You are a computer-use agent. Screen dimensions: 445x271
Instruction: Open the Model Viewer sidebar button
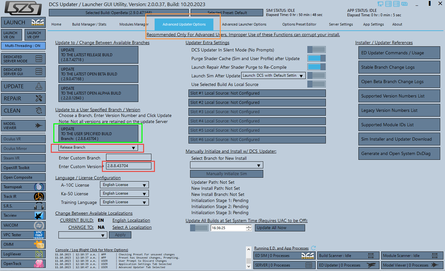[23, 126]
